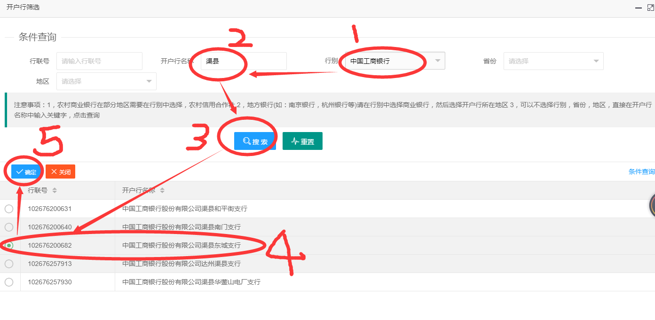Expand the 省份 province dropdown
Screen dimensions: 655x320
(x=553, y=61)
